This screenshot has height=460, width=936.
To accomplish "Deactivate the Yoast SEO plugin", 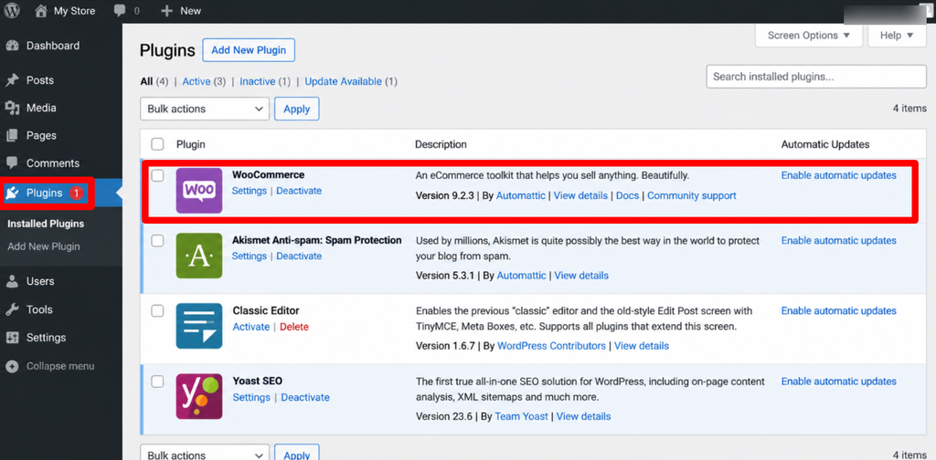I will tap(305, 397).
